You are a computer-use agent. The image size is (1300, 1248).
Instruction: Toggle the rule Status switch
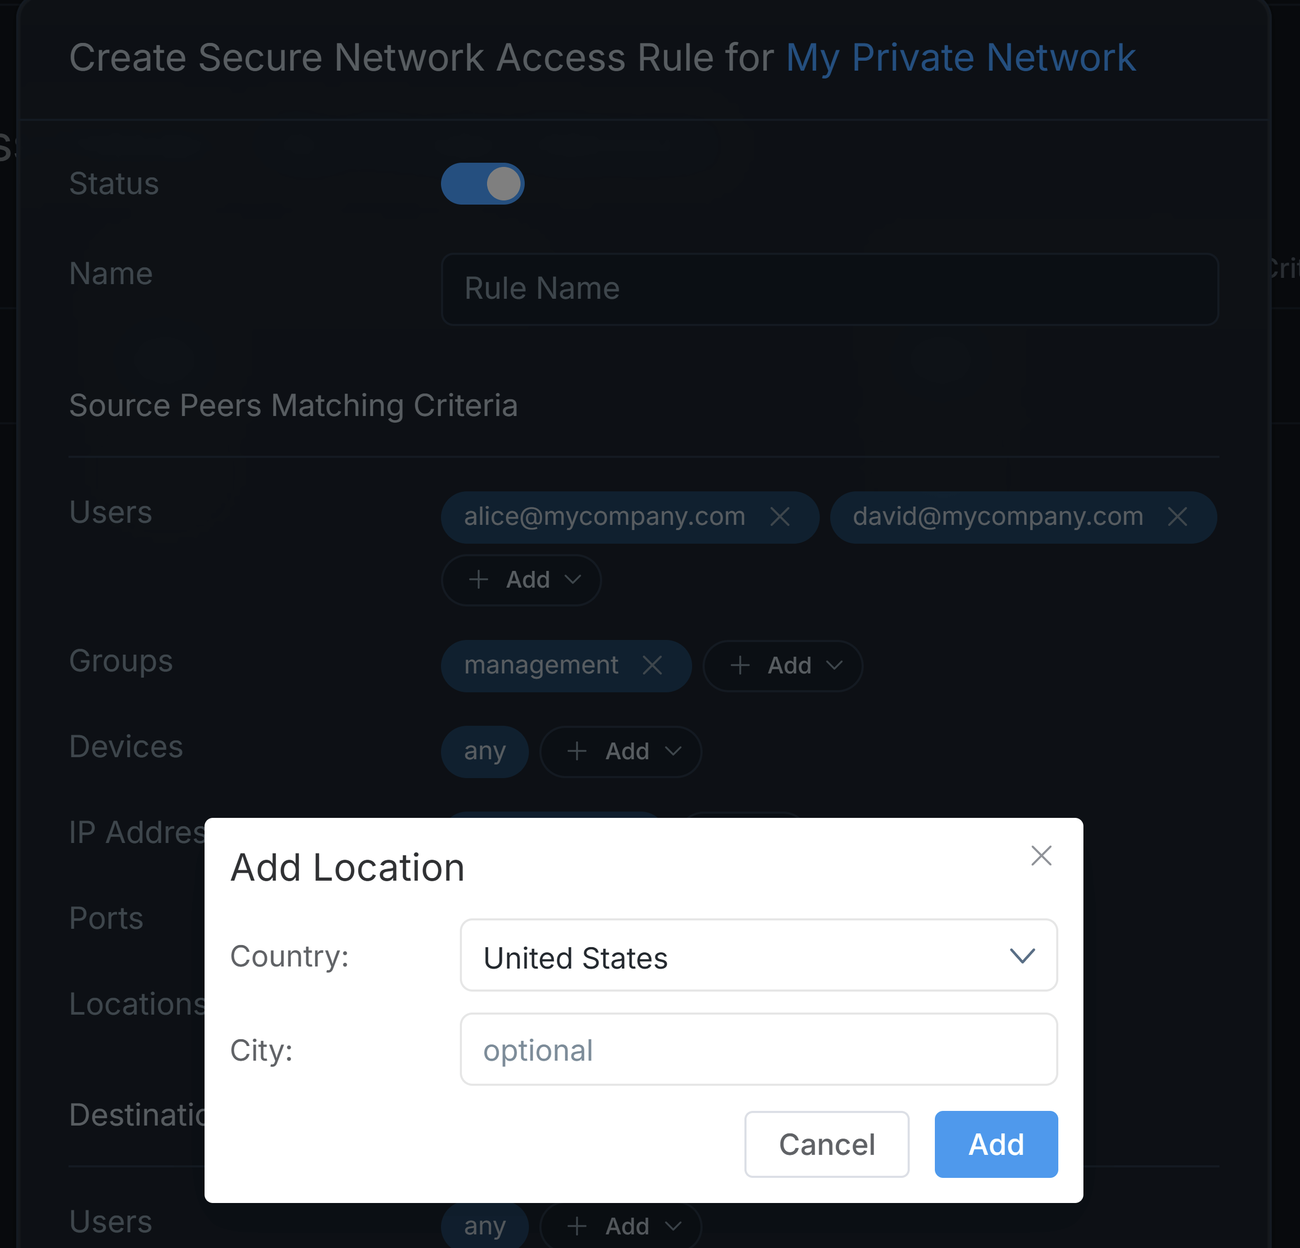[483, 184]
